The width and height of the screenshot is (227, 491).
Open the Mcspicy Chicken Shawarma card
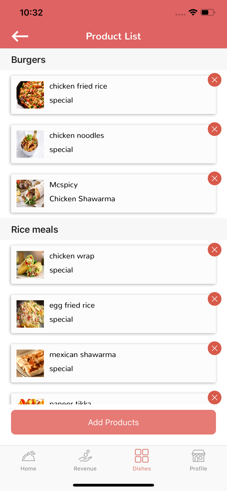pos(113,193)
